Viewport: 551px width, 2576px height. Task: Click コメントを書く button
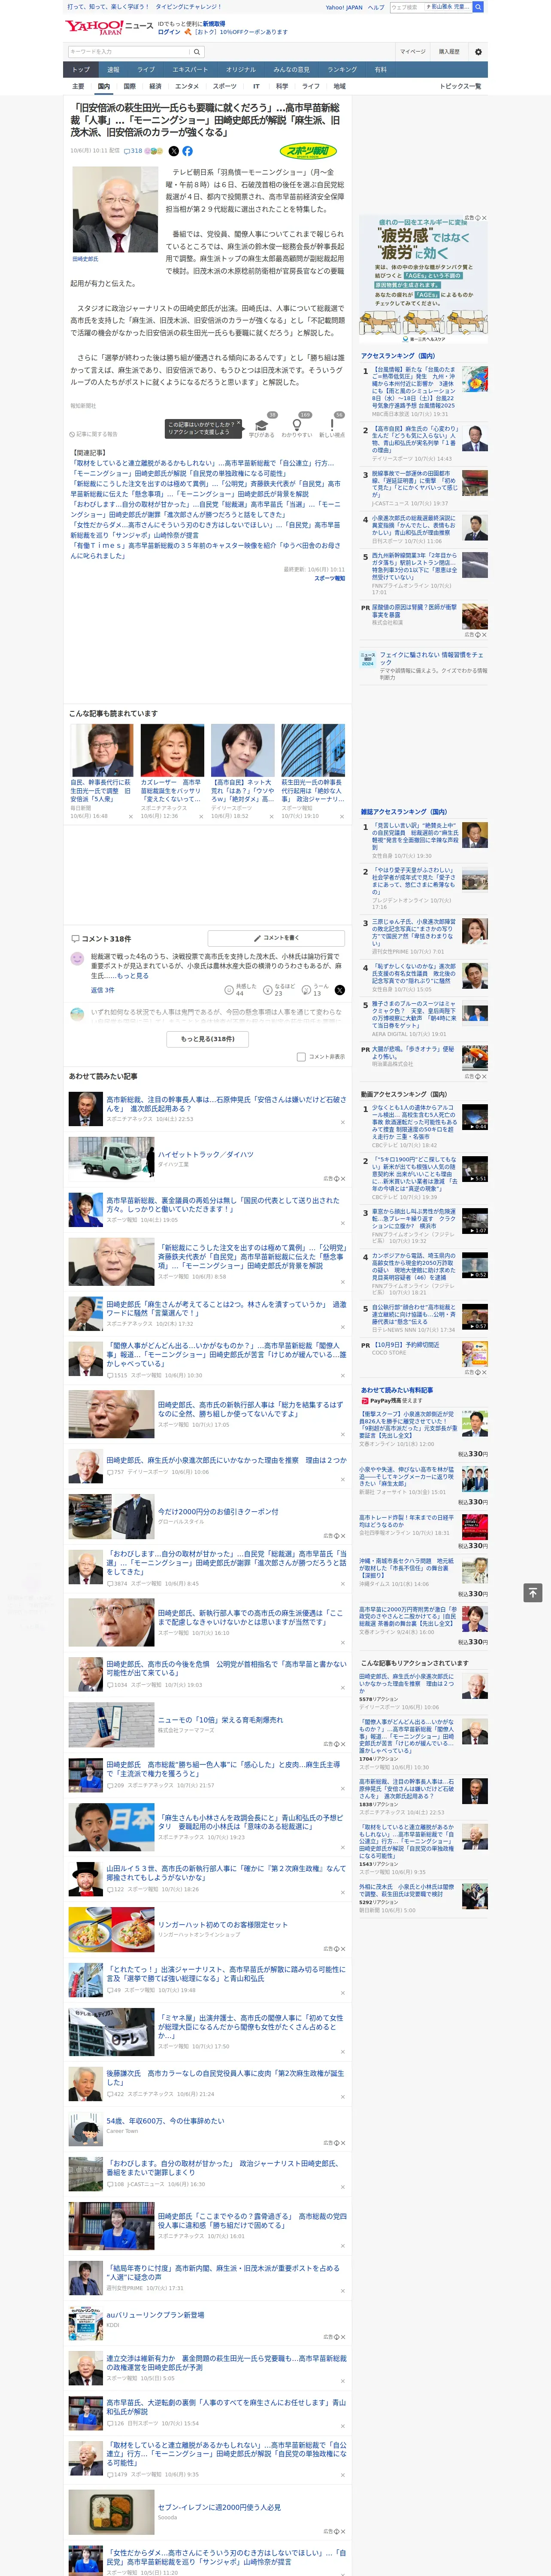pyautogui.click(x=276, y=938)
